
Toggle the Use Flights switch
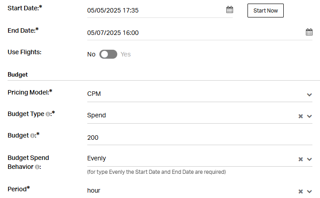point(108,54)
